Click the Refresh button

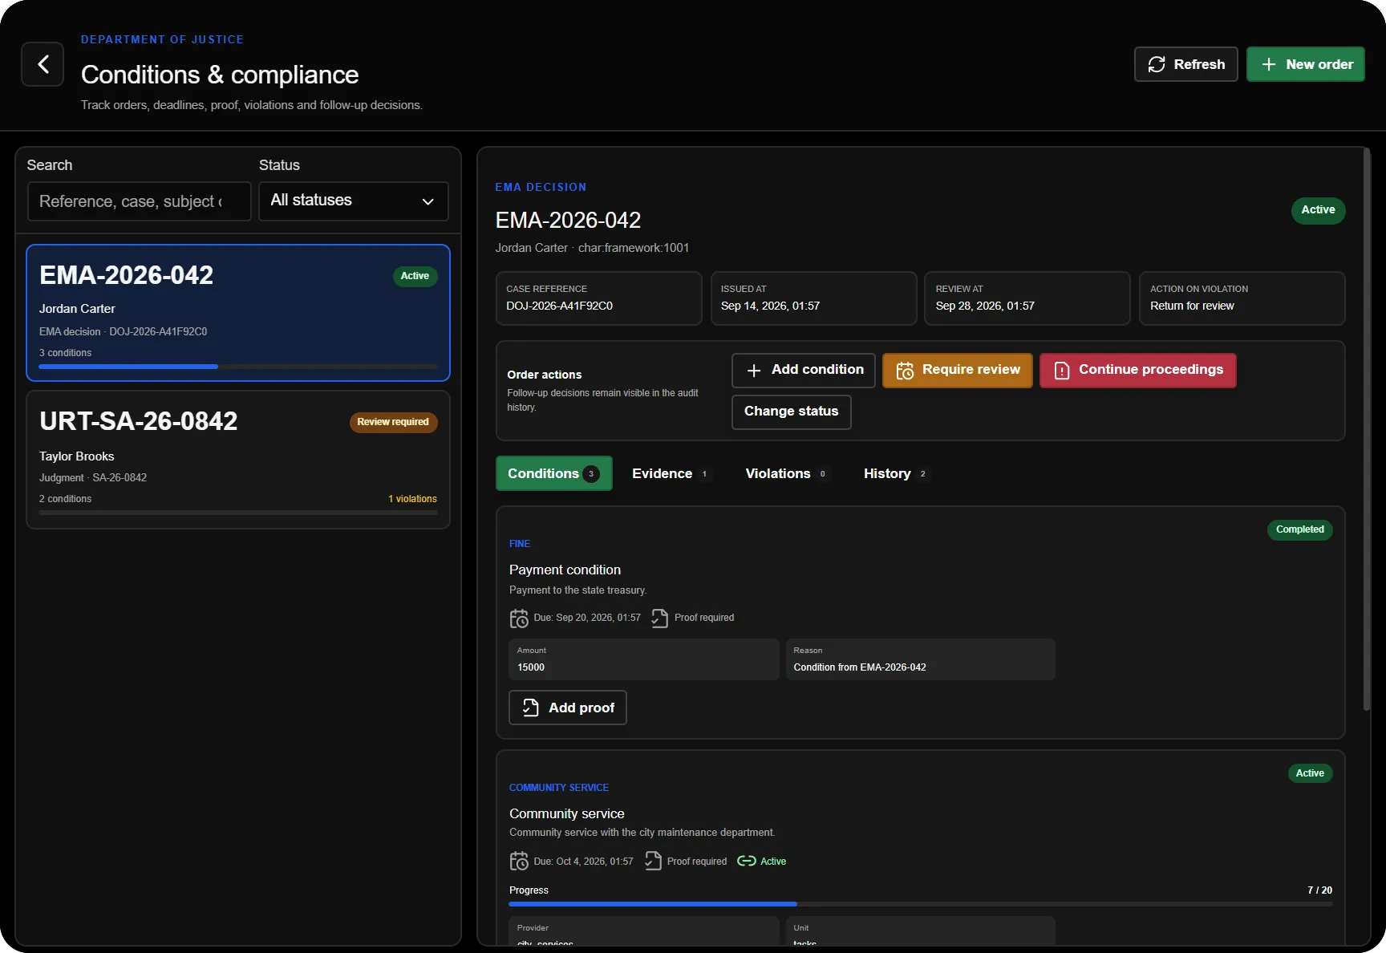coord(1185,64)
